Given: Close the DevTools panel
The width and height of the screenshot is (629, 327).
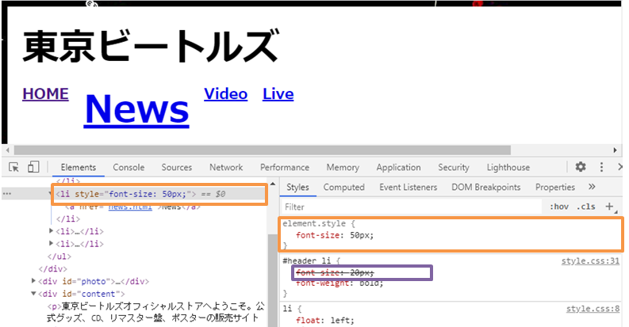Looking at the screenshot, I should tap(620, 167).
